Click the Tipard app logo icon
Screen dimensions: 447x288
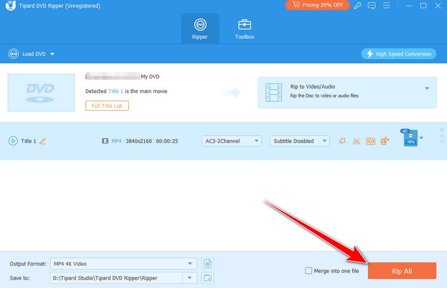[x=11, y=5]
